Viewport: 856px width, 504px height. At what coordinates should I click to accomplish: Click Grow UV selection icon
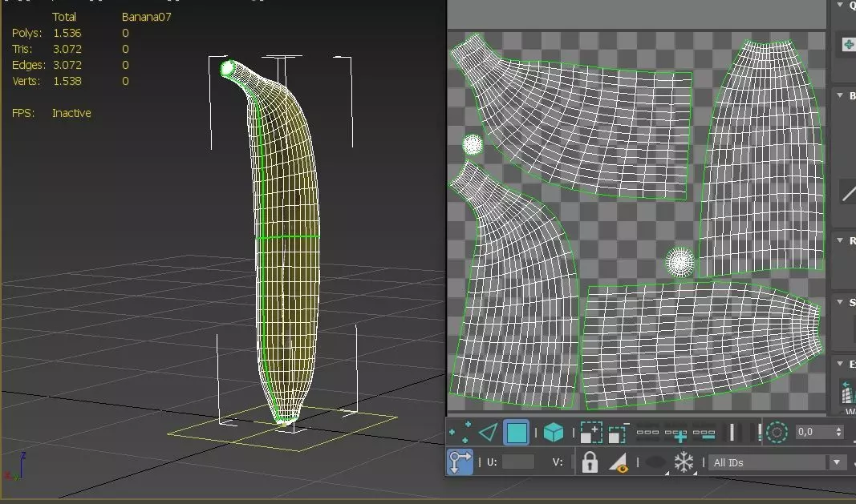tap(591, 433)
